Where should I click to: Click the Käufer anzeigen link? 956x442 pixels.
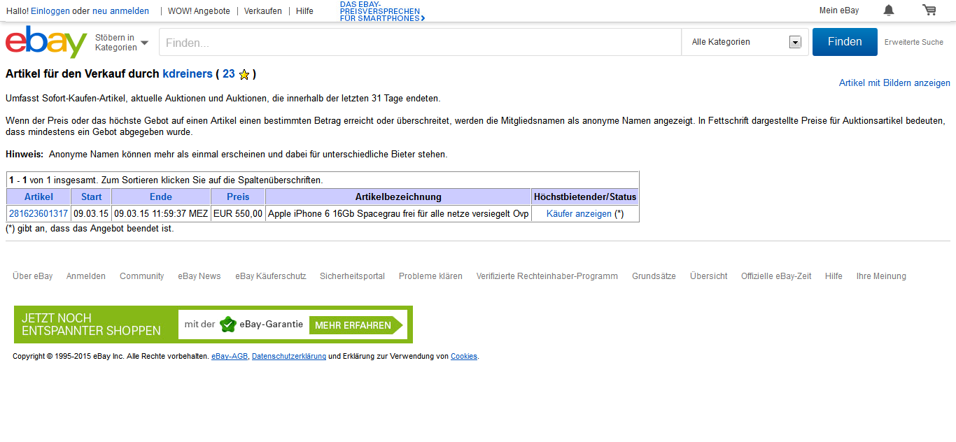(x=579, y=214)
